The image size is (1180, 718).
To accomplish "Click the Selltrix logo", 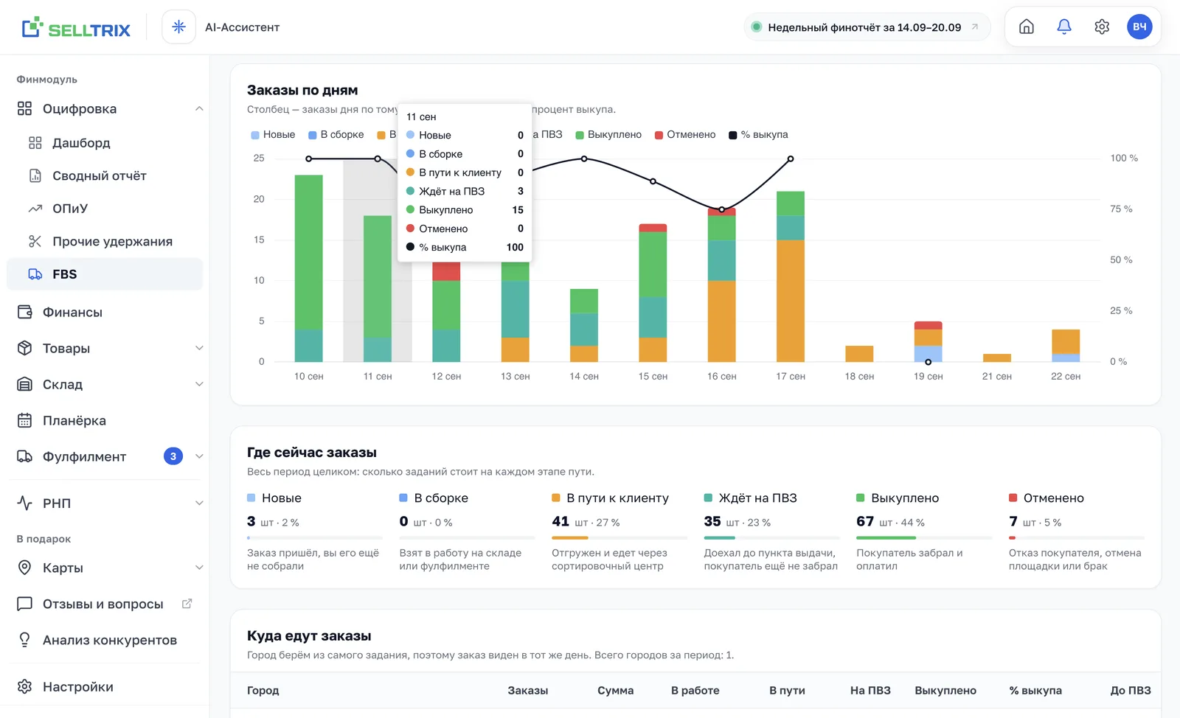I will coord(76,28).
